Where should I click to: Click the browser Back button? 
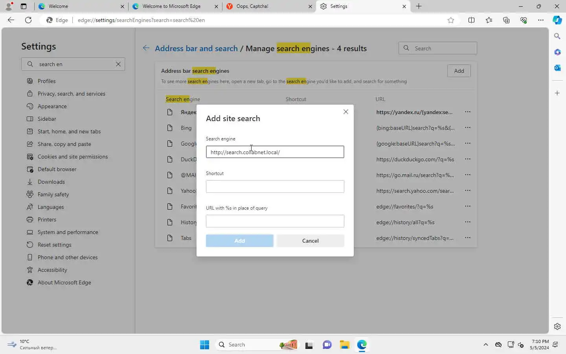pos(11,20)
